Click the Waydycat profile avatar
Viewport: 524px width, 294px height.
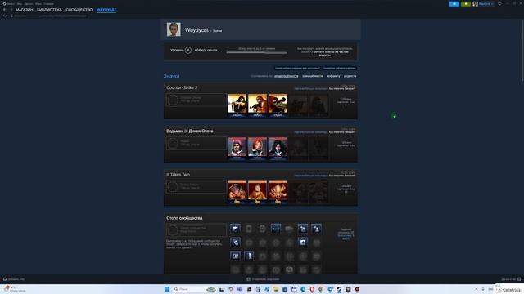[174, 29]
